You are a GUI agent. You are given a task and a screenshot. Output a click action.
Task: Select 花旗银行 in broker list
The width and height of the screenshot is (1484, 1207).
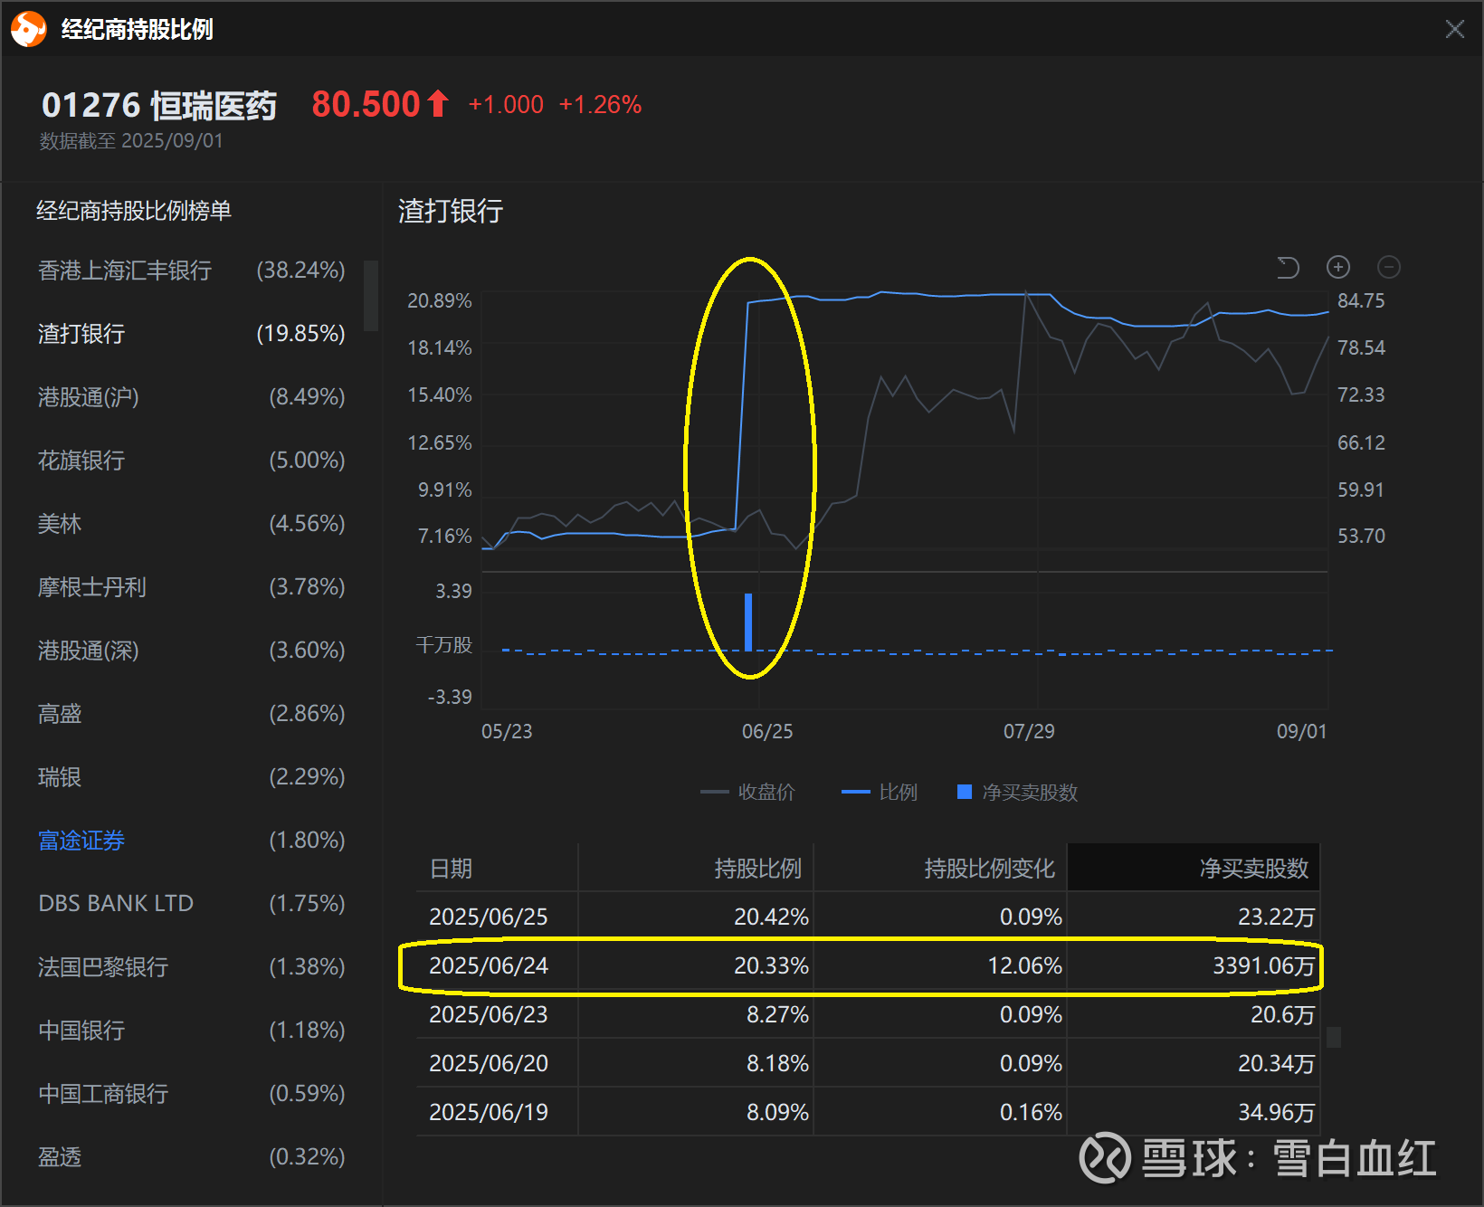coord(191,461)
